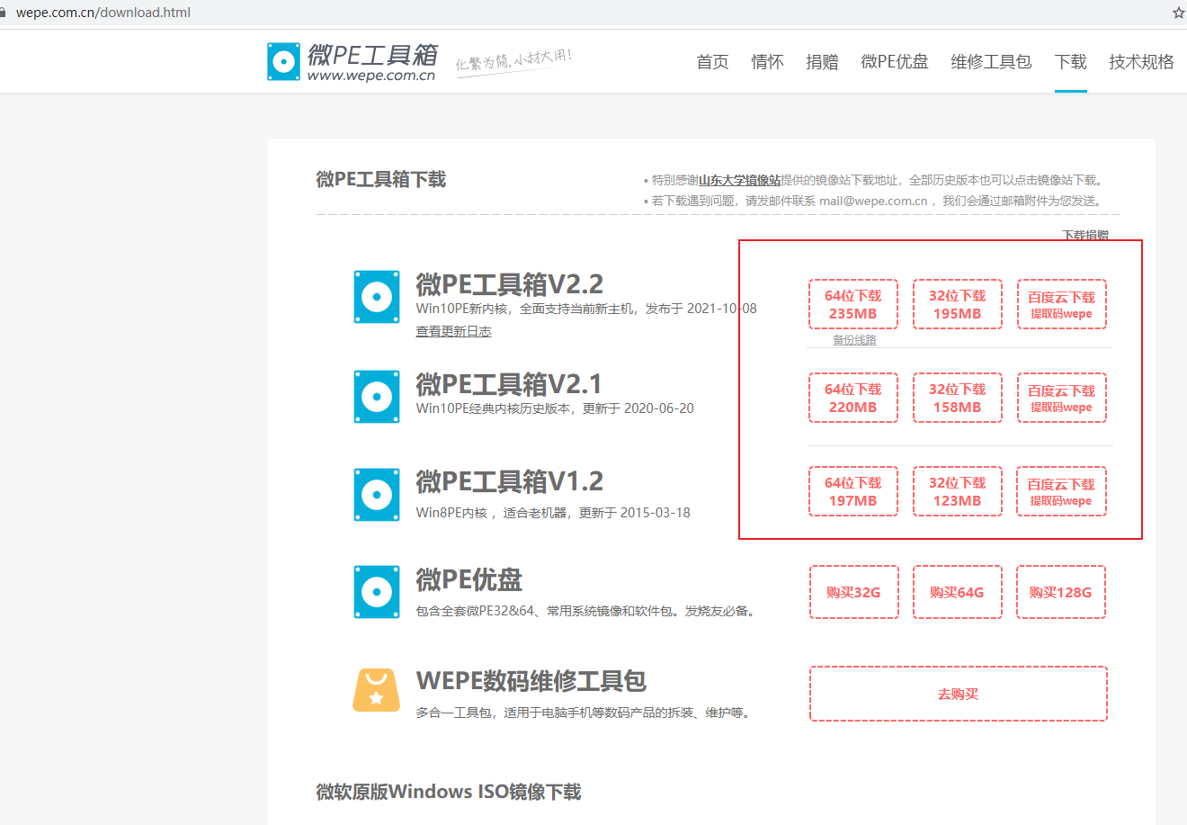Click the address bar URL wepe.com.cn/download.html
This screenshot has width=1187, height=825.
[x=103, y=13]
